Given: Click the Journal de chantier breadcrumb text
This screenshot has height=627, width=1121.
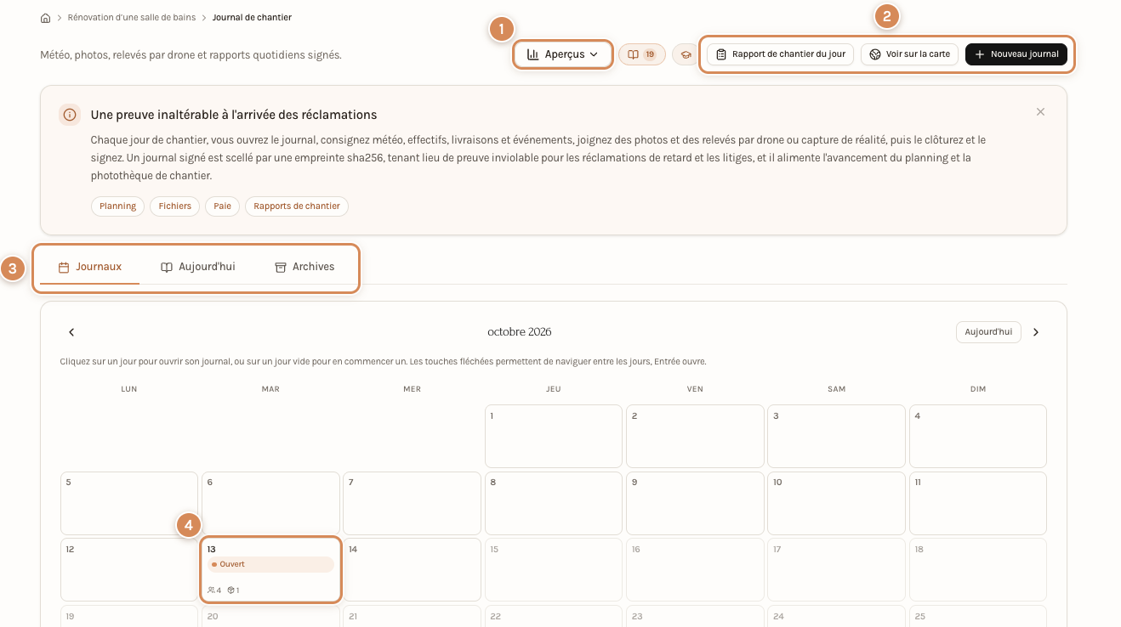Looking at the screenshot, I should 252,18.
